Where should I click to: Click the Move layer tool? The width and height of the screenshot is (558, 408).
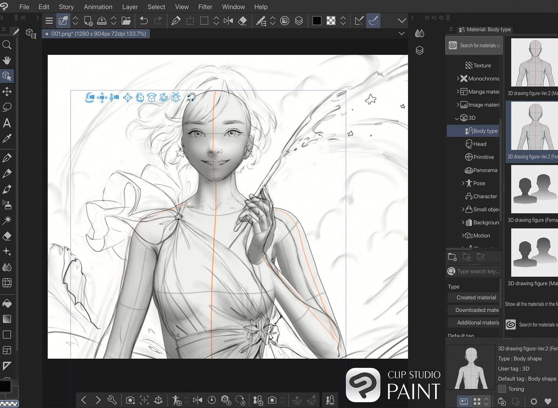point(7,92)
